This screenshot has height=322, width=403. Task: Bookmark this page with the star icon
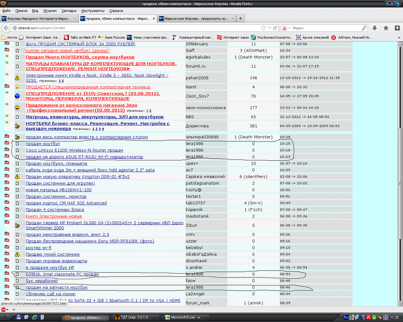(x=264, y=28)
